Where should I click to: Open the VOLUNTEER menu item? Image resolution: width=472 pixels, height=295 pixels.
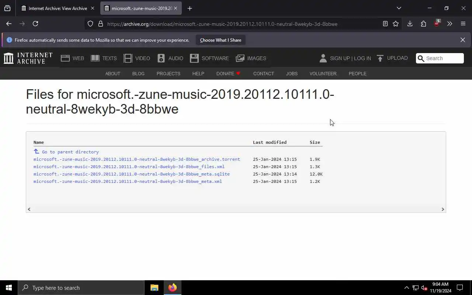(x=323, y=74)
